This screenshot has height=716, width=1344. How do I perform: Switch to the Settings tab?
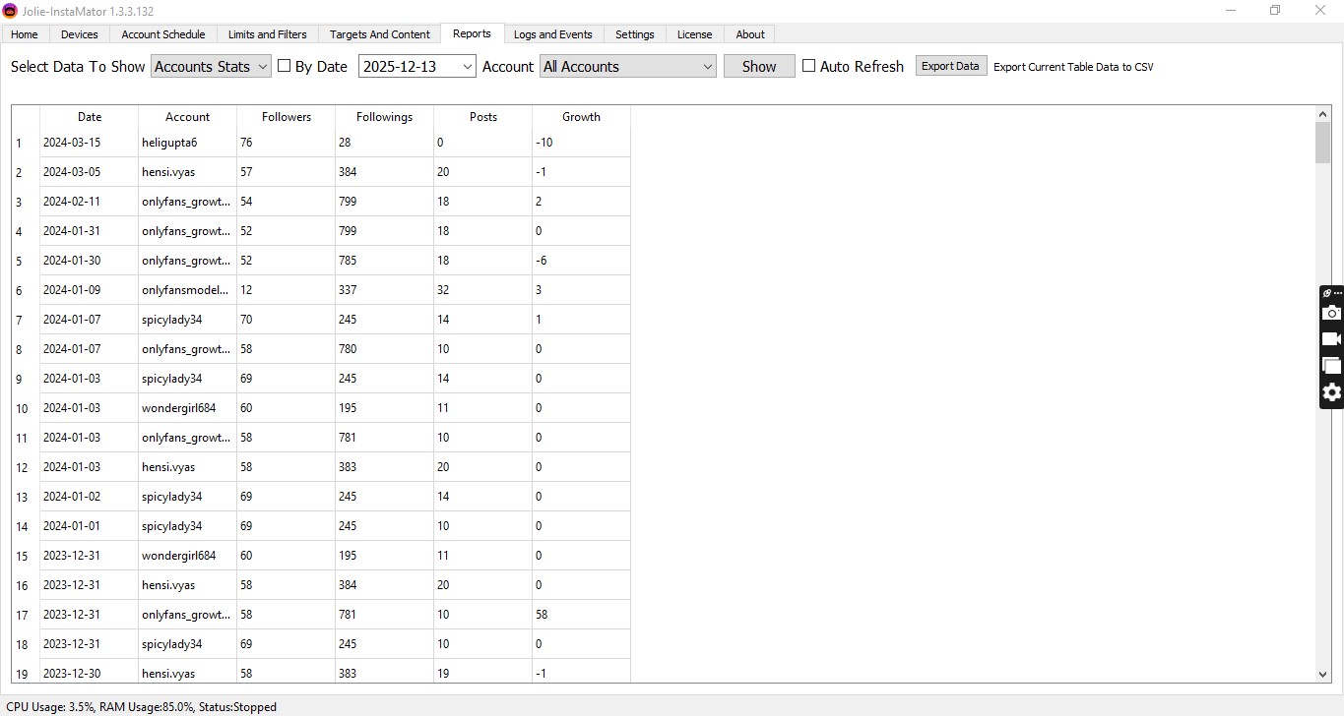(x=634, y=33)
